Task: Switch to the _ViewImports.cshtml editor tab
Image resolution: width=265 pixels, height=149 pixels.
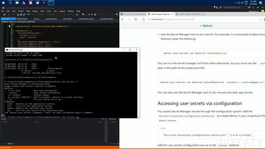Action: 86,19
